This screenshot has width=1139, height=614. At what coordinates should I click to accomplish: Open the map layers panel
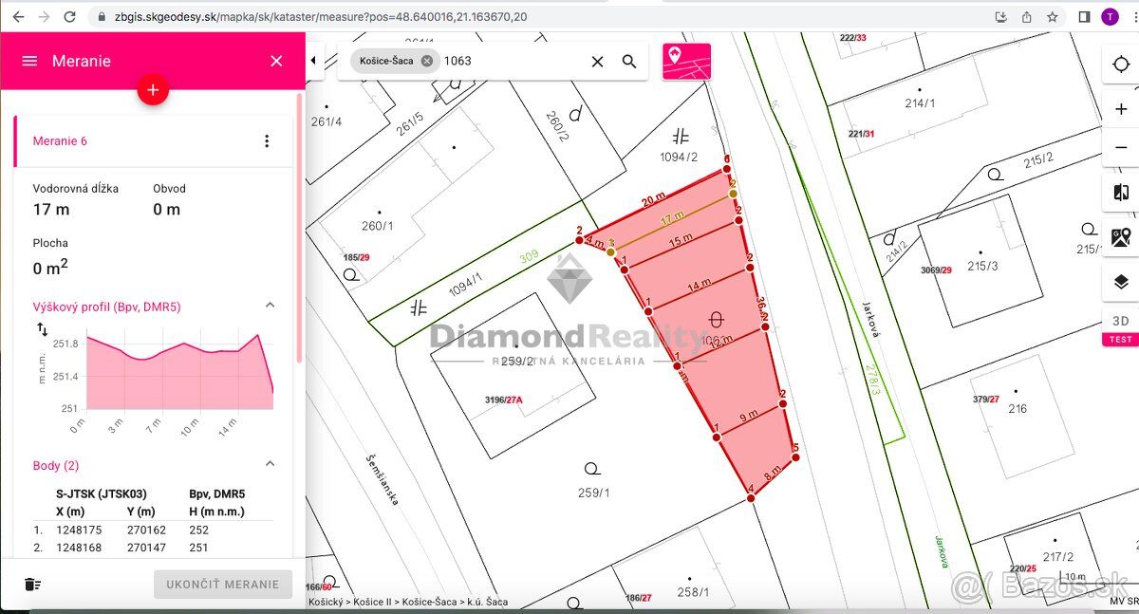point(1121,282)
